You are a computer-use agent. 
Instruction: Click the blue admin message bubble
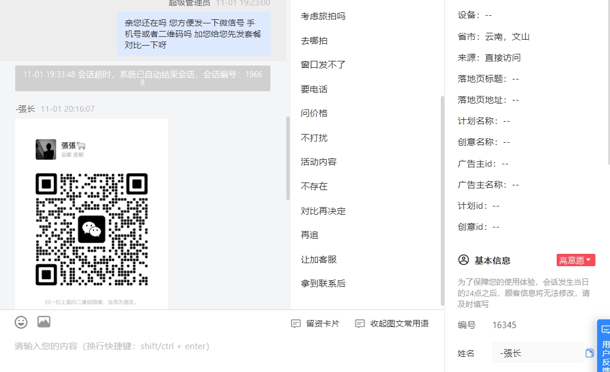[x=194, y=34]
